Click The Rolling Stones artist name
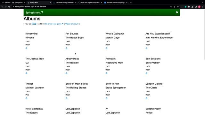 [76, 88]
